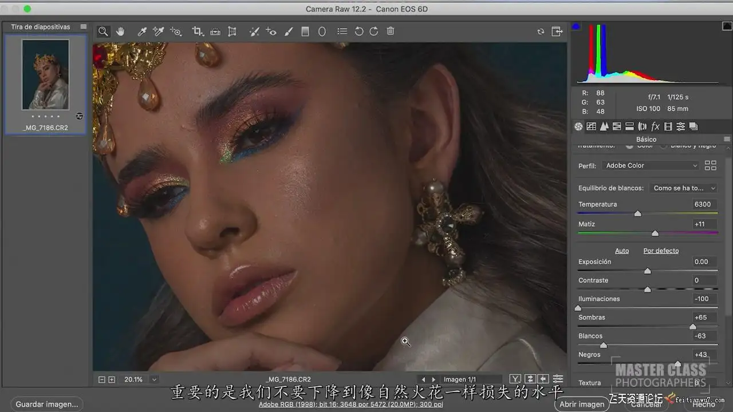Click the Auto link
The image size is (733, 412).
tap(622, 251)
